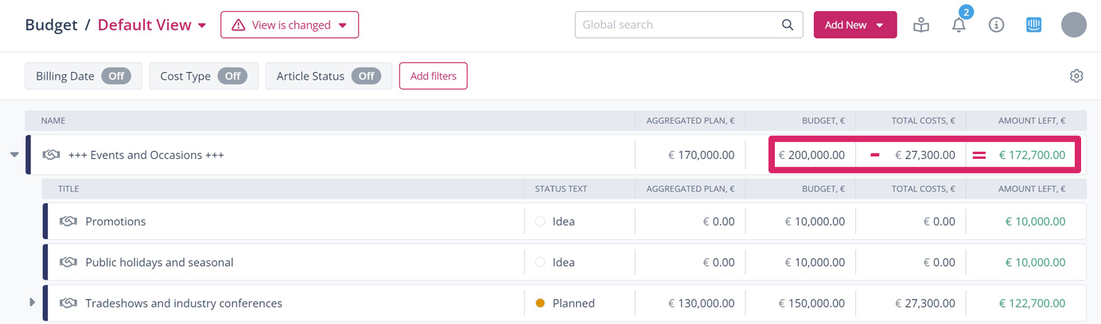Click the Planned status orange dot
Viewport: 1101px width, 324px height.
[540, 303]
